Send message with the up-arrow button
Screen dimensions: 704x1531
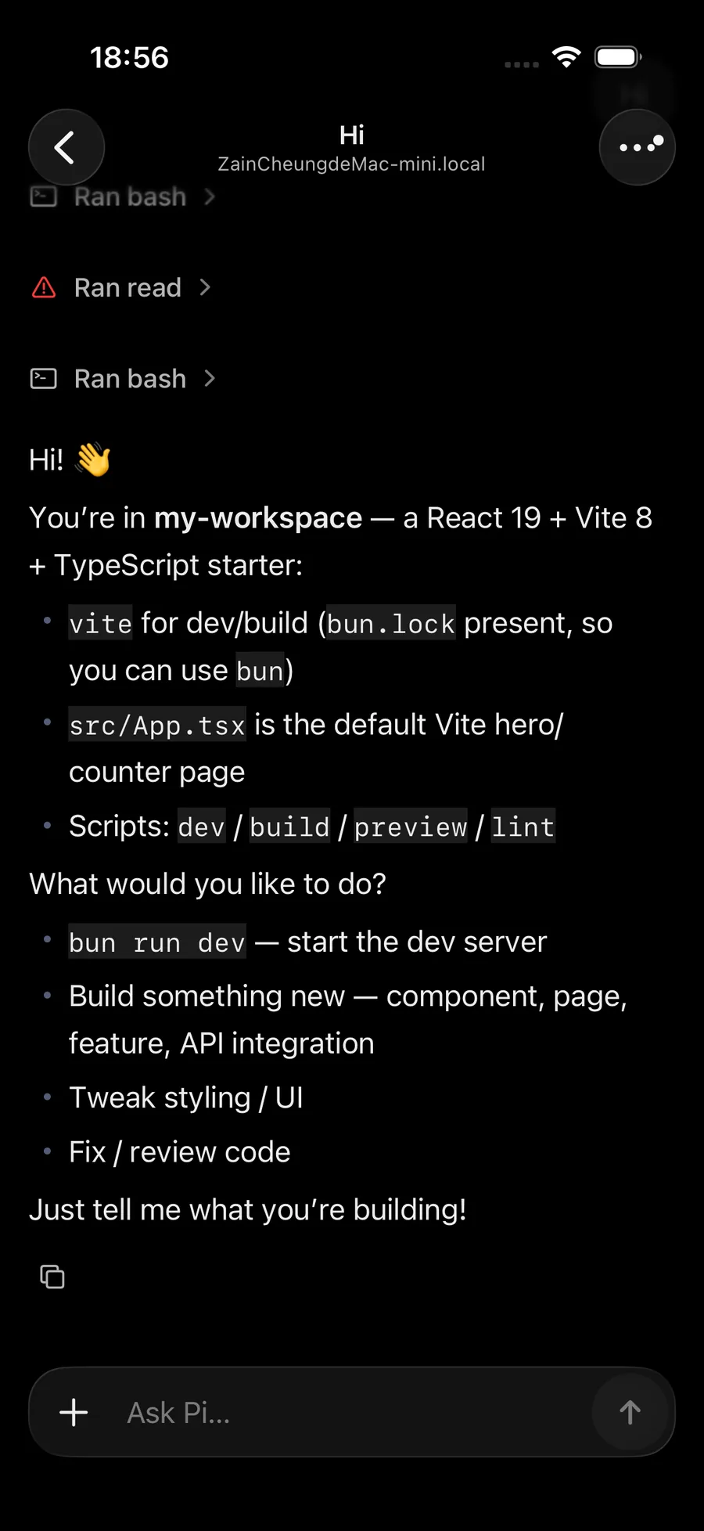click(630, 1412)
